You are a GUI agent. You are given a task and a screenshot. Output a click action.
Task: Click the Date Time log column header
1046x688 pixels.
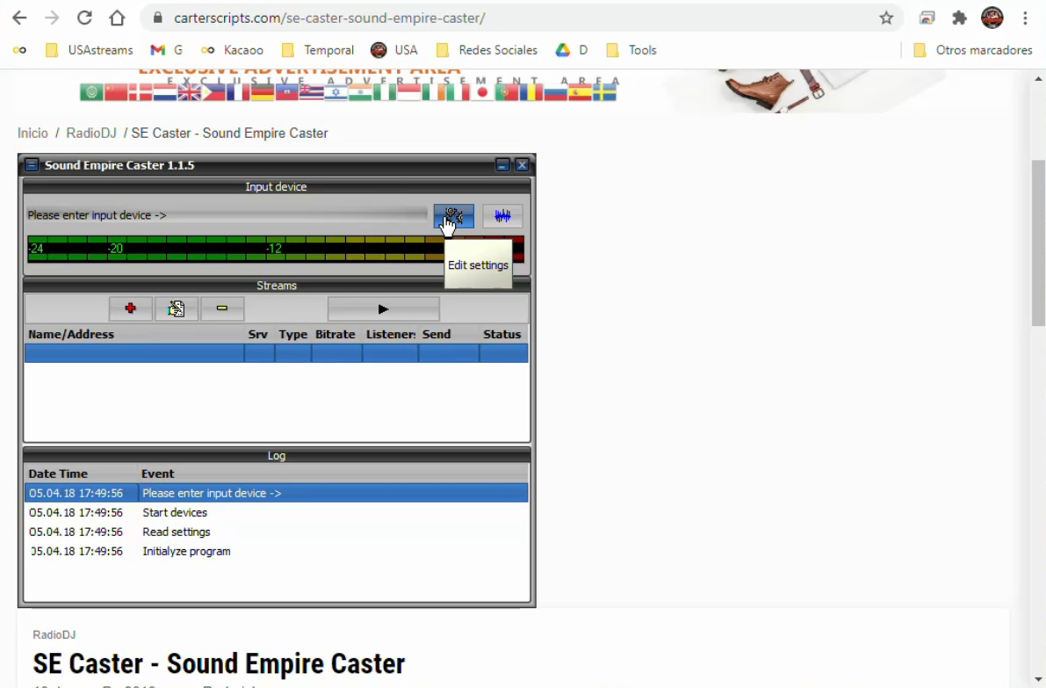[x=58, y=474]
